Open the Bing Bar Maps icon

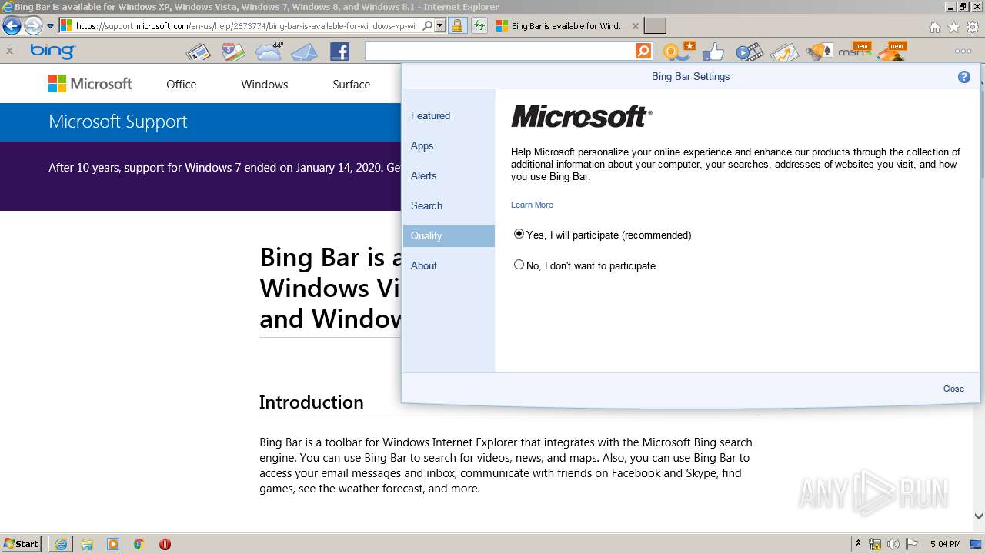pyautogui.click(x=233, y=52)
